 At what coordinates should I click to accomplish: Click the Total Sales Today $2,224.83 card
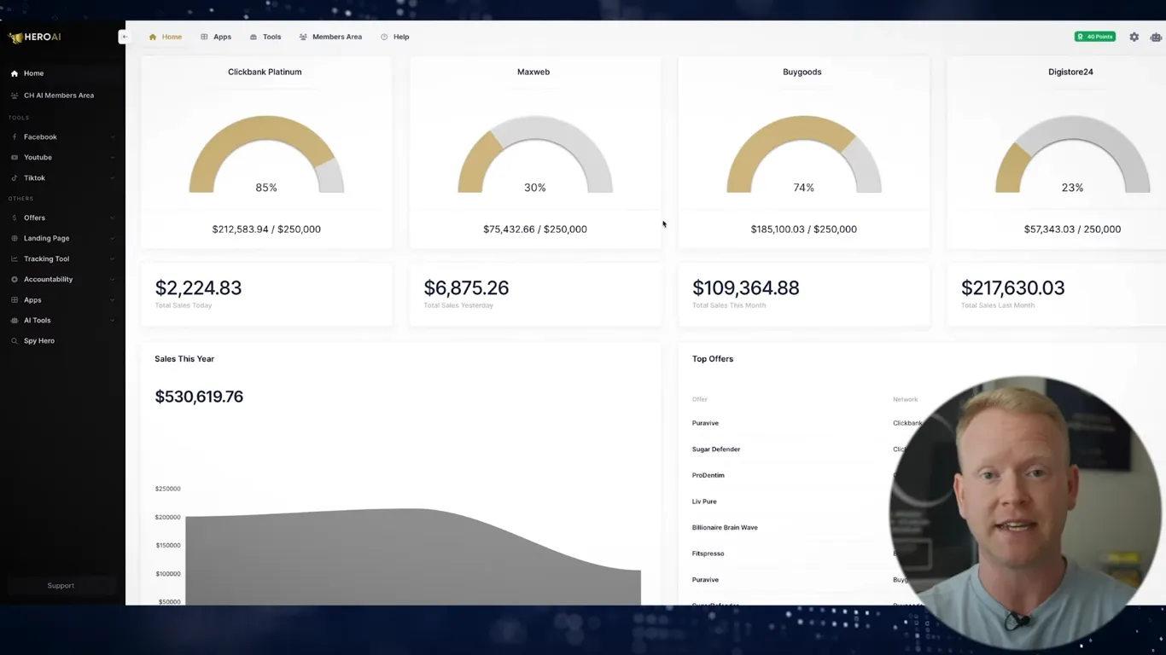266,294
